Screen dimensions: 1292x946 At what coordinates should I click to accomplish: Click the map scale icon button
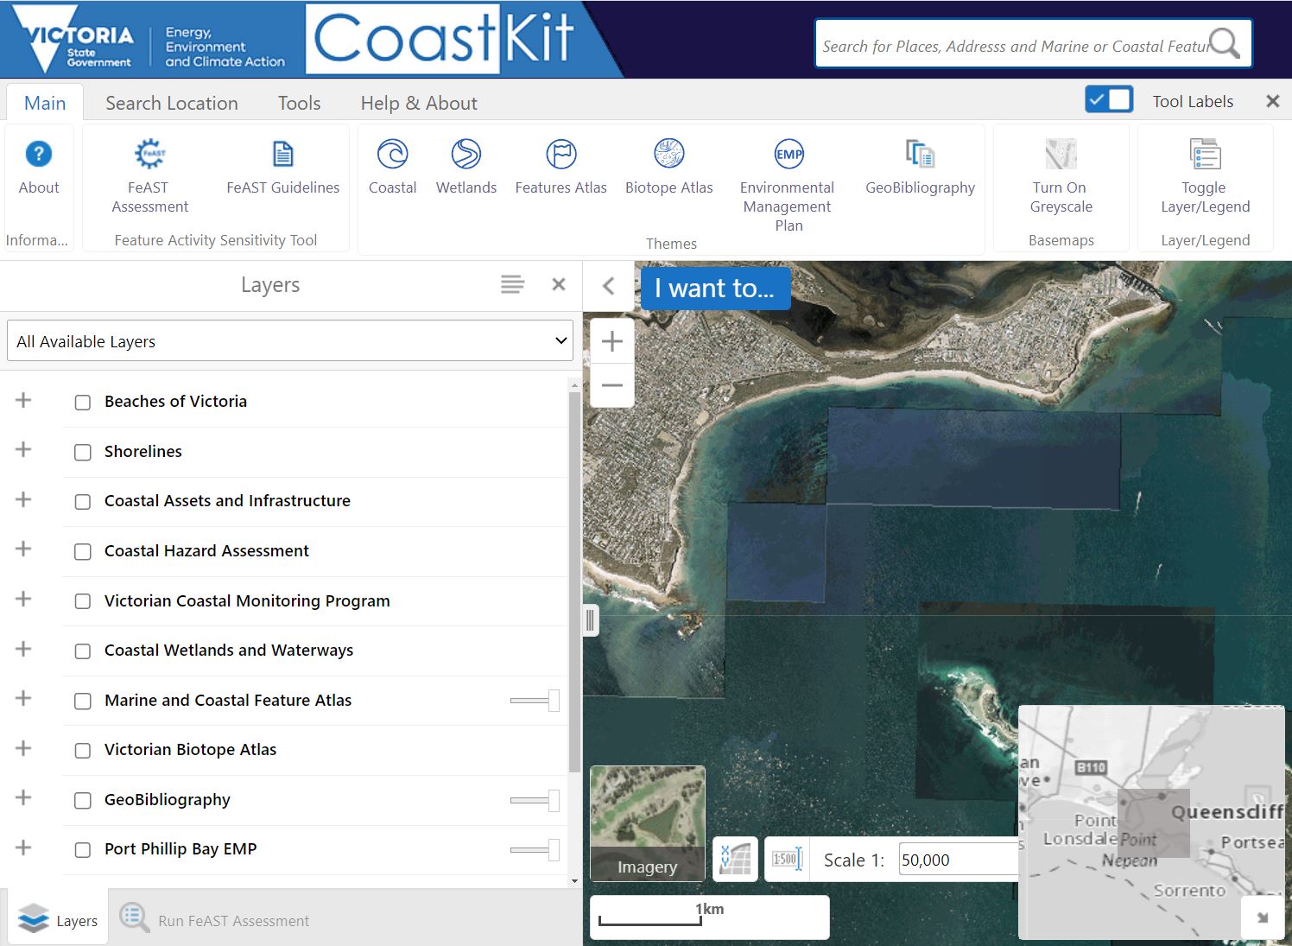point(787,860)
